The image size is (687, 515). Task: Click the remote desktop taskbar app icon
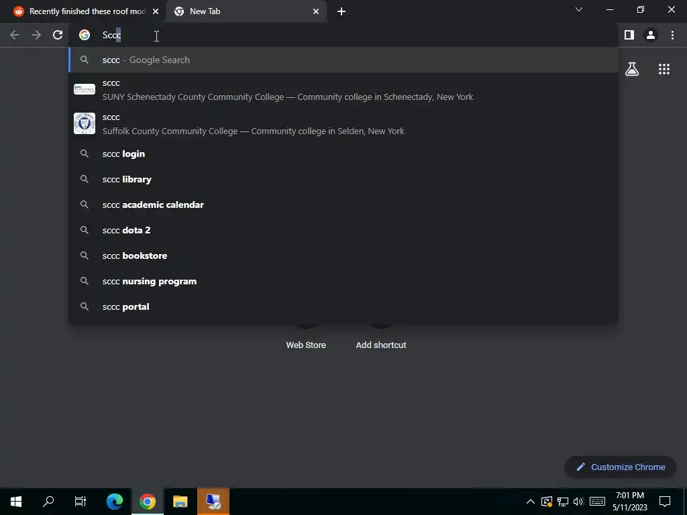tap(213, 502)
